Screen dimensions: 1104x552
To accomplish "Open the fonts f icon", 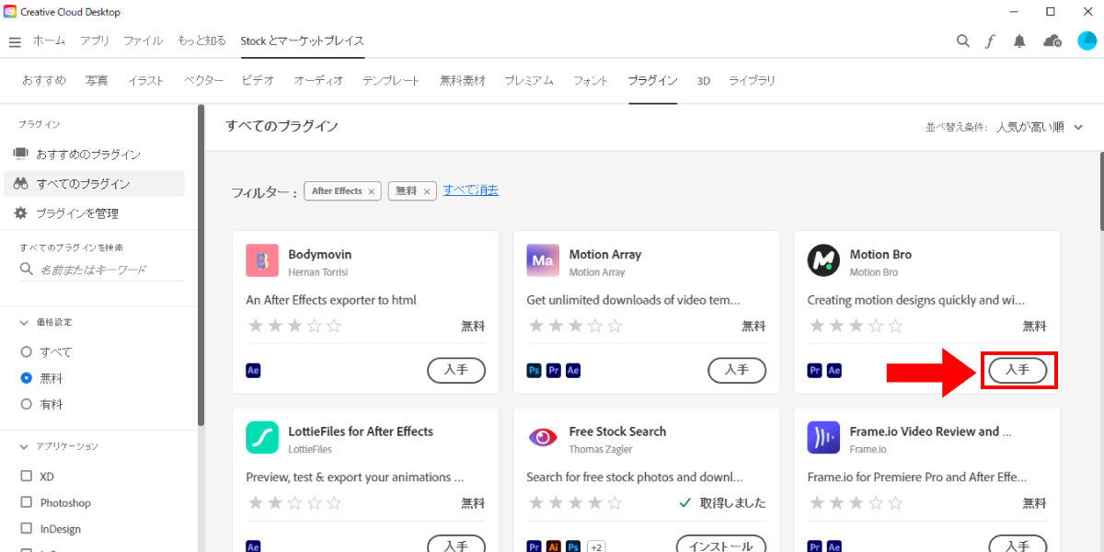I will [990, 41].
